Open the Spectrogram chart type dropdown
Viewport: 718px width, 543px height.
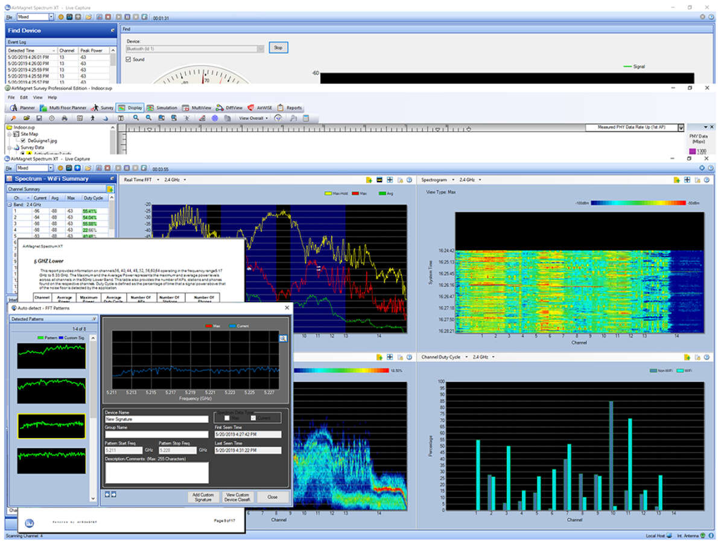pyautogui.click(x=453, y=180)
